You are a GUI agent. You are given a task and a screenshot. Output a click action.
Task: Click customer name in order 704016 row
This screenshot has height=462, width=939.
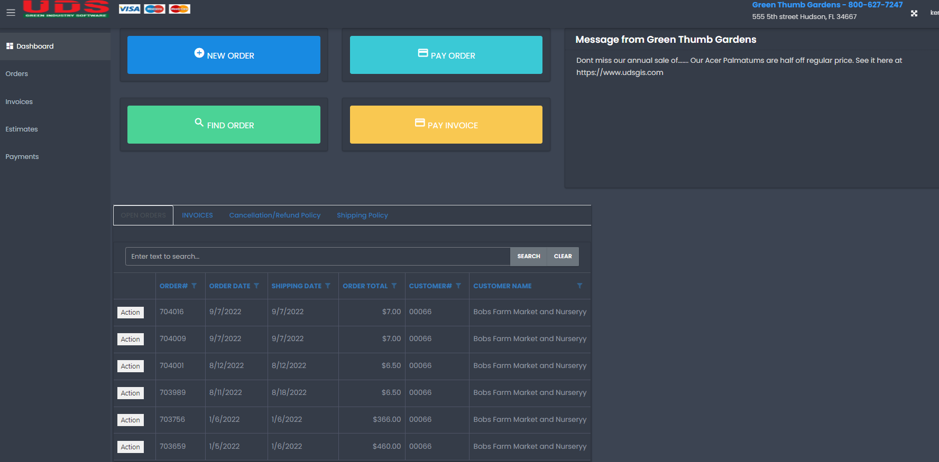530,312
